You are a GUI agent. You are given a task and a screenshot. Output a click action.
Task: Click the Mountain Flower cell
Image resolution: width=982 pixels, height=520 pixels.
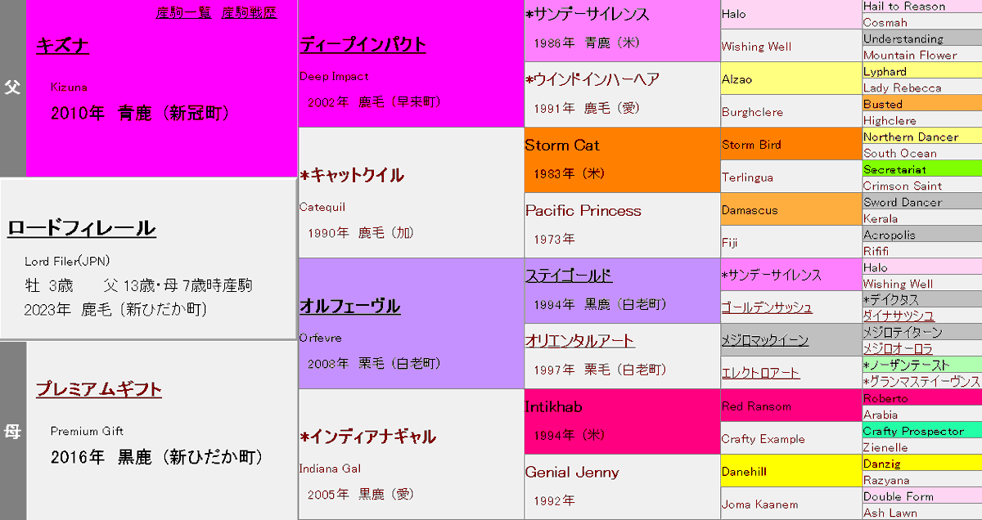(x=922, y=55)
